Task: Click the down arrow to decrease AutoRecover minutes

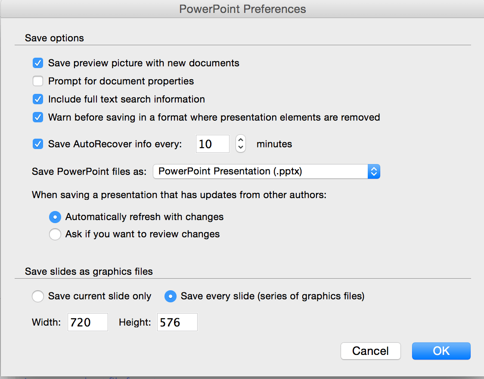Action: [240, 147]
